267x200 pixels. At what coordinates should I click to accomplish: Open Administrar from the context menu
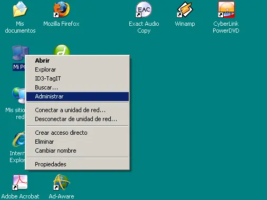(x=78, y=96)
